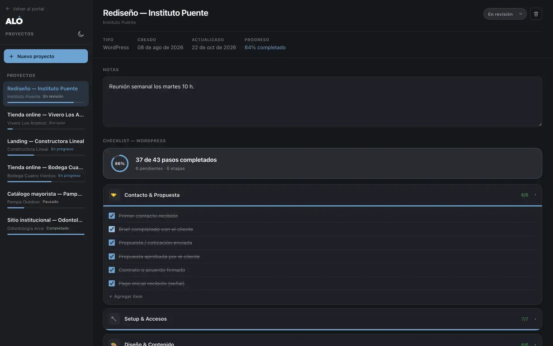Screen dimensions: 553x346
Task: Open project Sitio institucional — Odontología Arce
Action: (x=46, y=225)
